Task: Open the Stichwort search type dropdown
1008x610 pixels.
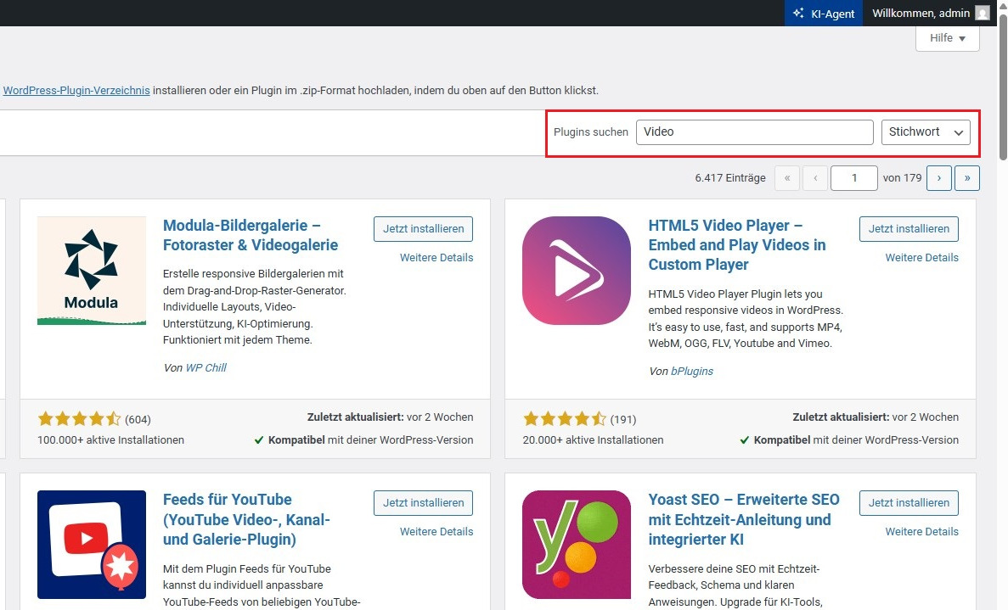Action: [x=926, y=132]
